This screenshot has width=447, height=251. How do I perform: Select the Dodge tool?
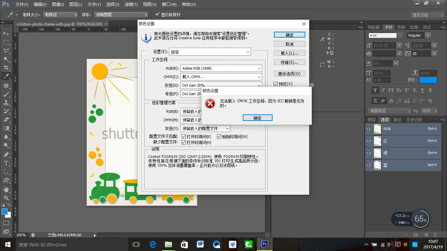tap(6, 145)
